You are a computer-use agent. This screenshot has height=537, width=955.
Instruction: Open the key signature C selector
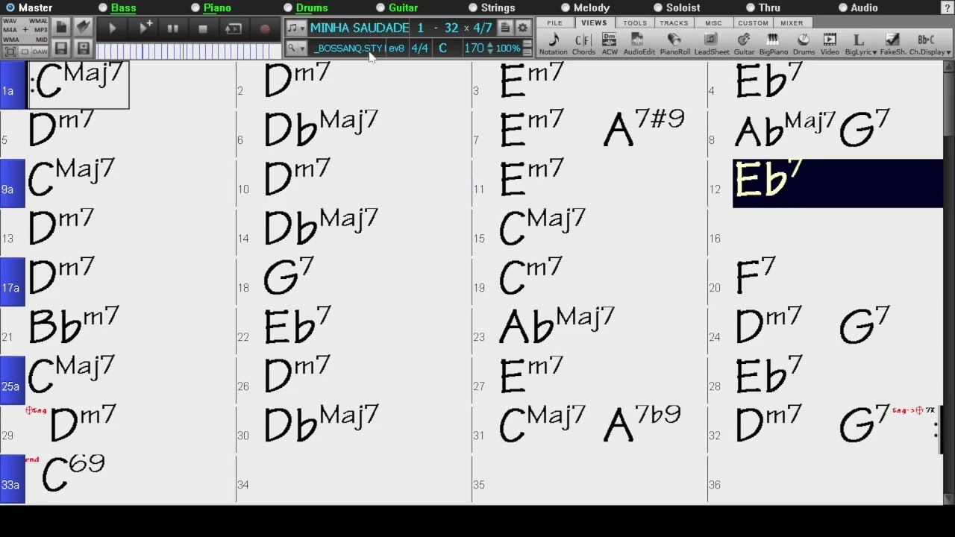point(442,48)
